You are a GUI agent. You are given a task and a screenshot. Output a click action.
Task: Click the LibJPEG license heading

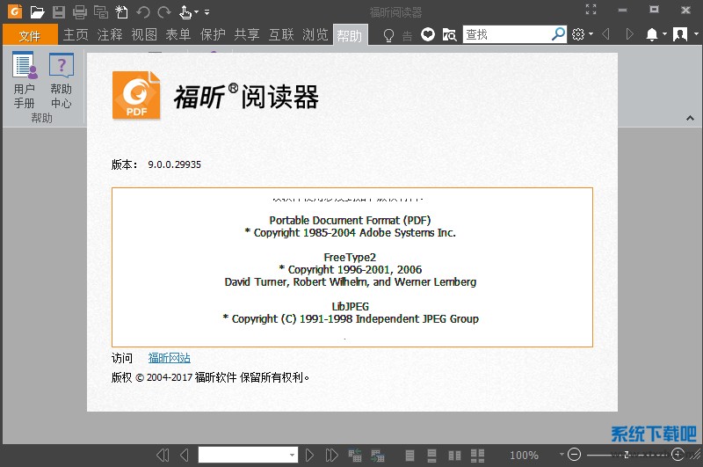pos(350,307)
